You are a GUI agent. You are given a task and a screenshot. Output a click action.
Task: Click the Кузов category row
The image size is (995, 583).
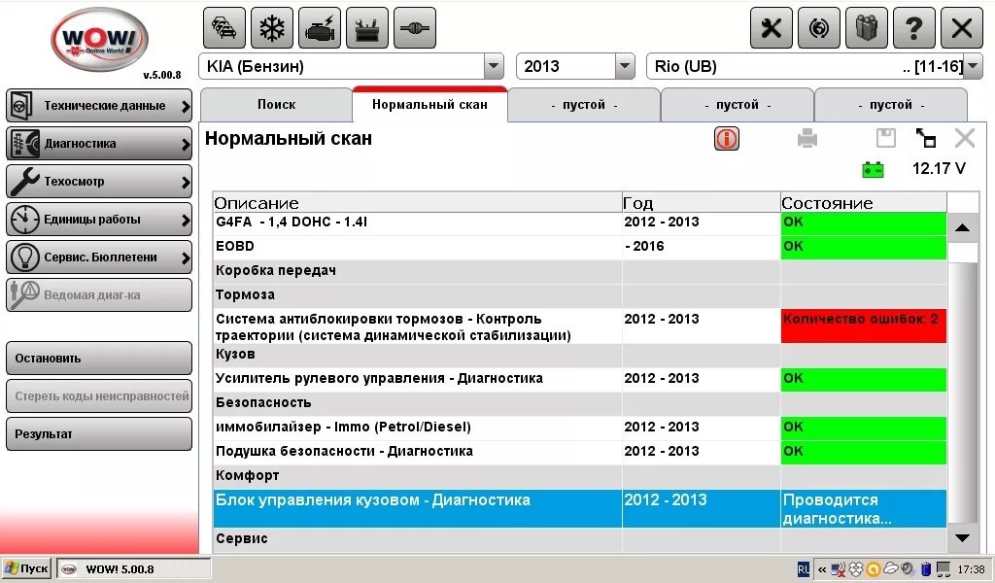[x=579, y=355]
